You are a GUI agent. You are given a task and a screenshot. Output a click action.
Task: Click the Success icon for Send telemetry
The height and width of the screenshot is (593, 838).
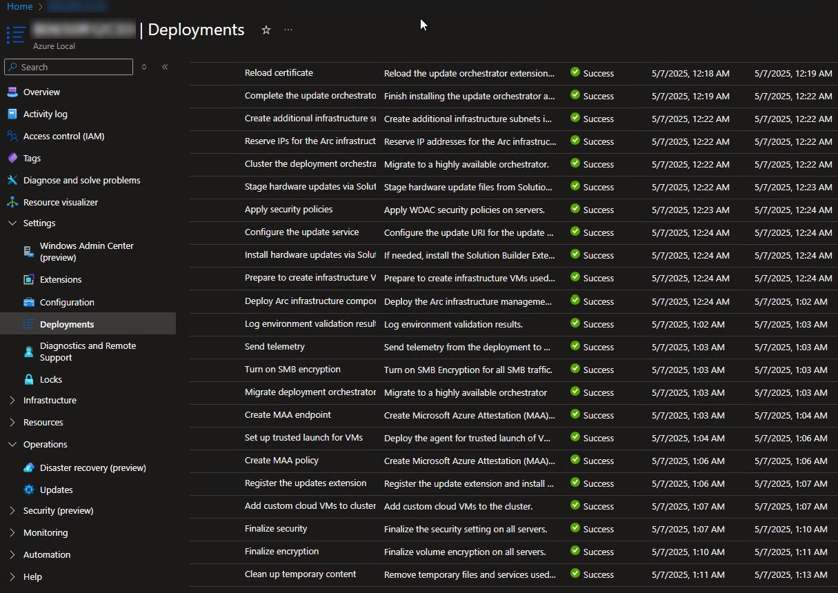(575, 347)
